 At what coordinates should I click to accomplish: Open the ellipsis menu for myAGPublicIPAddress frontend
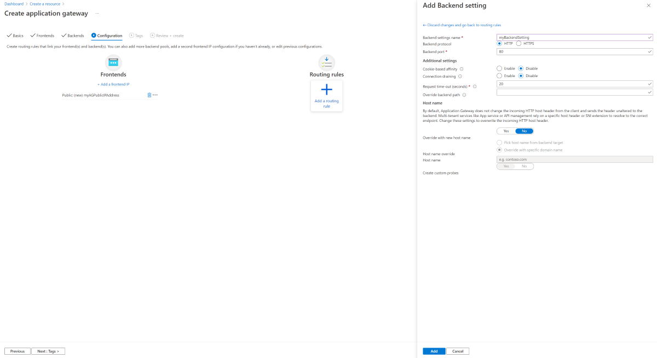(155, 95)
